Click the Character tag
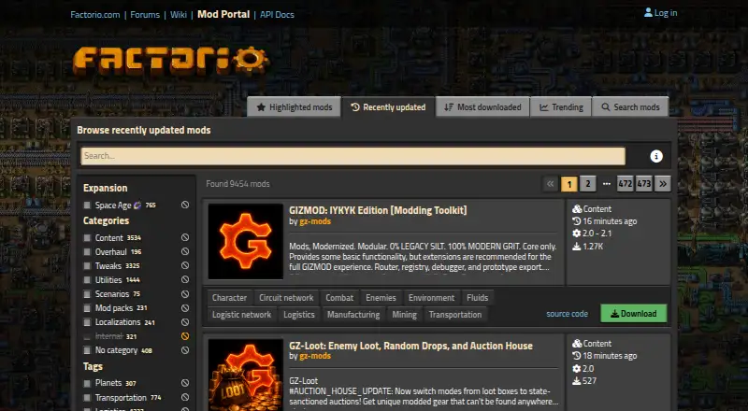Viewport: 748px width, 411px height. tap(229, 298)
